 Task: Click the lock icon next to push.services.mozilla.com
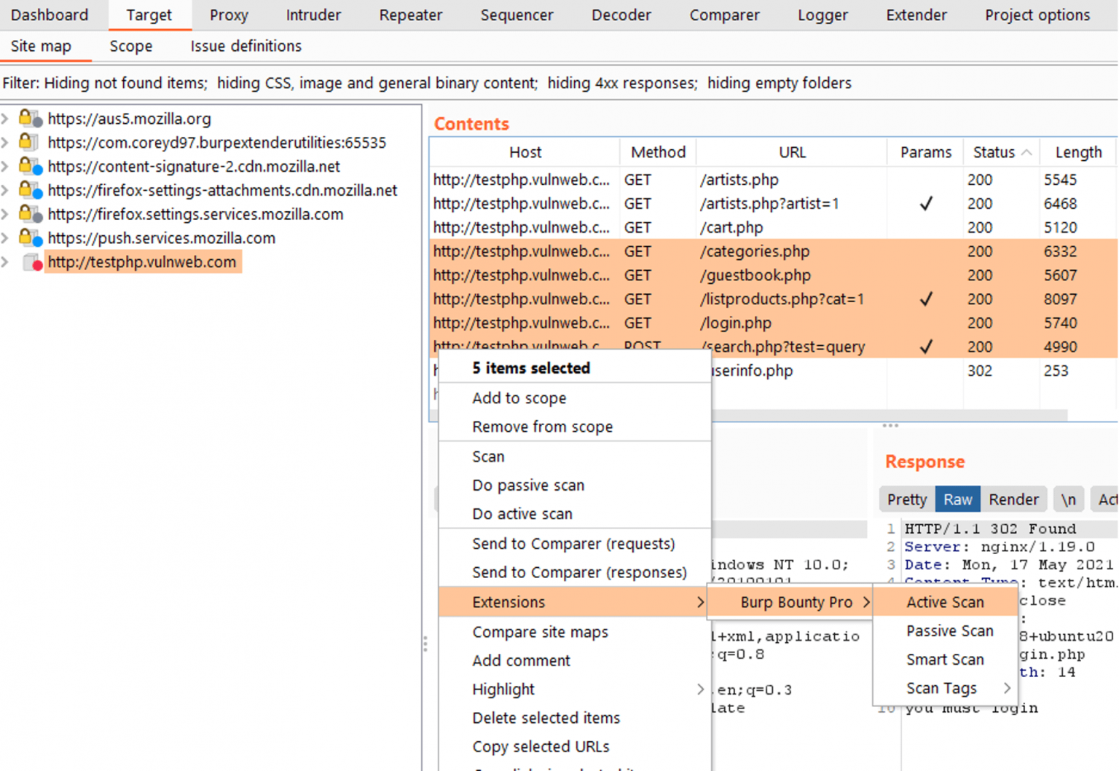26,238
